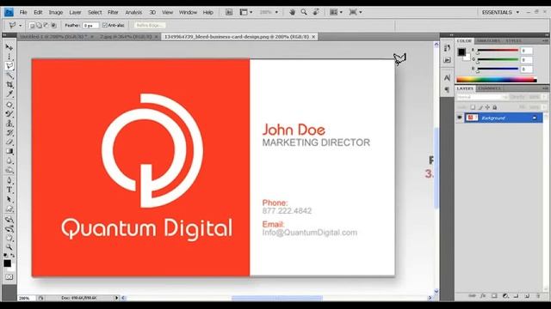Open the Filter menu
Image resolution: width=551 pixels, height=309 pixels.
point(113,12)
